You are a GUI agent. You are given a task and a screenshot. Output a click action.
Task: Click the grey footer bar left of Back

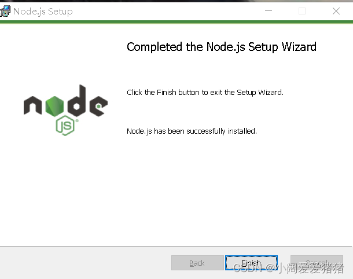[86, 263]
